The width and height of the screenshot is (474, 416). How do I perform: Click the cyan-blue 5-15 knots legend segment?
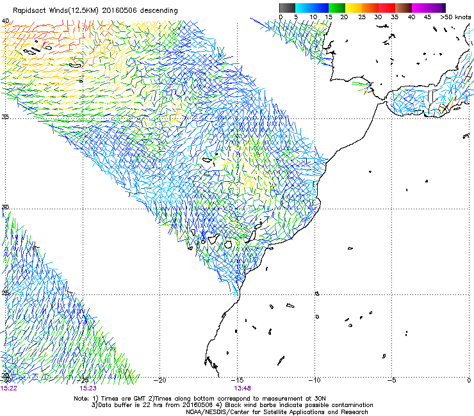pos(312,8)
